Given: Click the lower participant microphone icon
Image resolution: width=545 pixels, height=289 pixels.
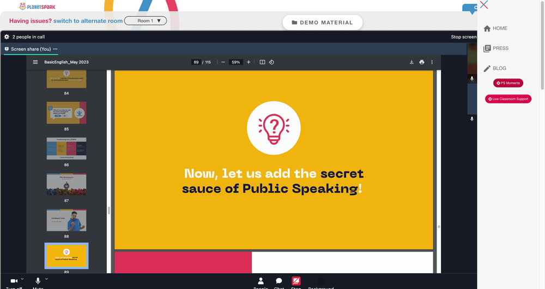Looking at the screenshot, I should [471, 119].
